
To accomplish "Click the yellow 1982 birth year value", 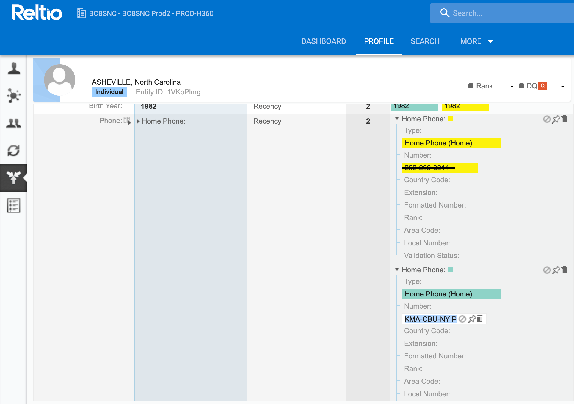I will pos(466,107).
